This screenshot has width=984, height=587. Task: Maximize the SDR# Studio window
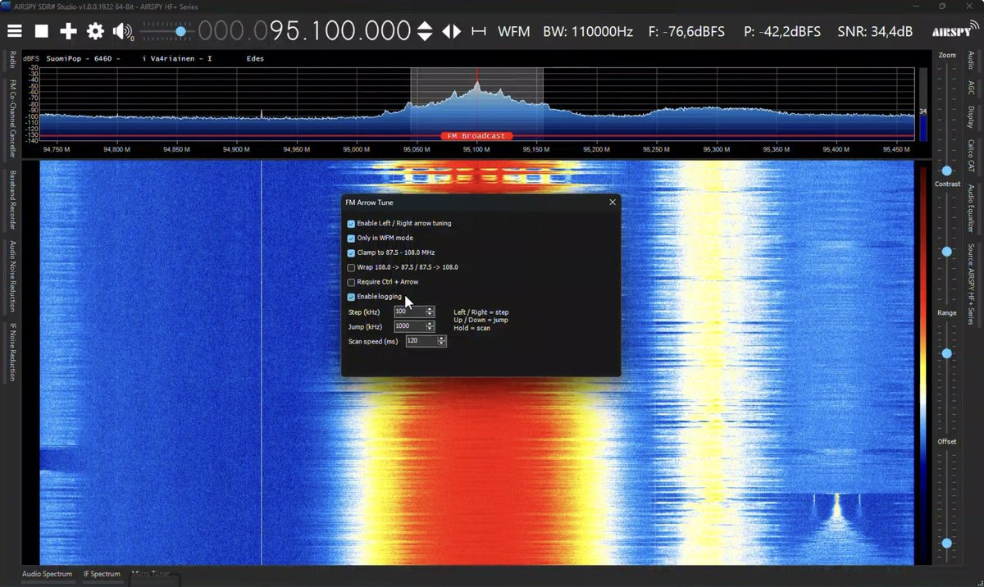click(942, 6)
